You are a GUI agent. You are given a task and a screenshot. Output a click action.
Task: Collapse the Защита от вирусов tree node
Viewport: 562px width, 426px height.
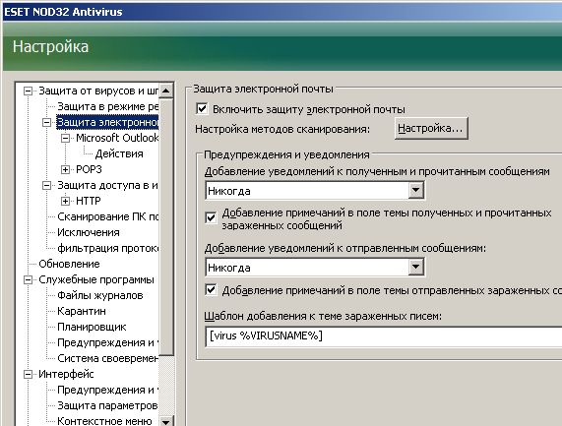tap(28, 91)
